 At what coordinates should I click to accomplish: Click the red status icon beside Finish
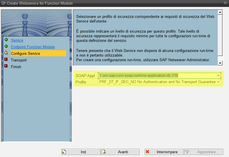pyautogui.click(x=6, y=66)
